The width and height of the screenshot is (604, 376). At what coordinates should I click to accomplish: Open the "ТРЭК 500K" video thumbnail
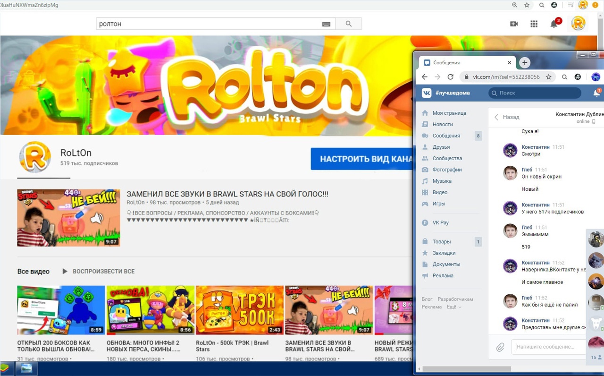(240, 310)
